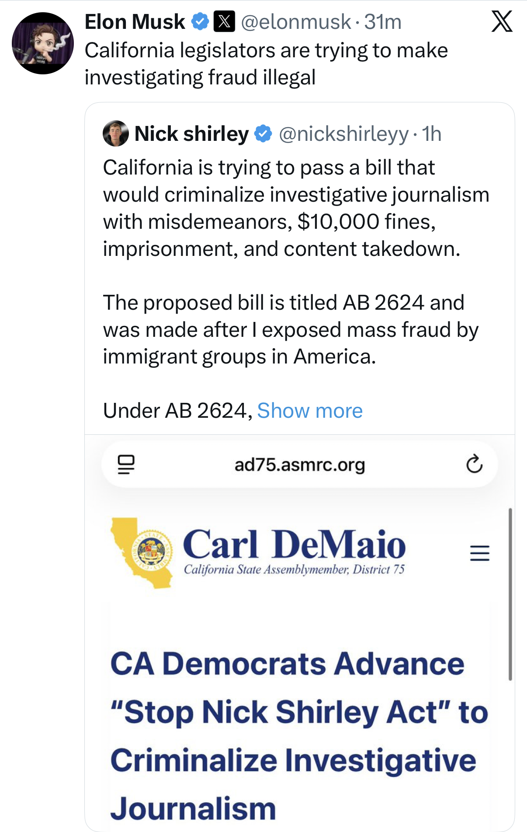
Task: Click Elon Musk's blue verified badge
Action: pyautogui.click(x=200, y=21)
